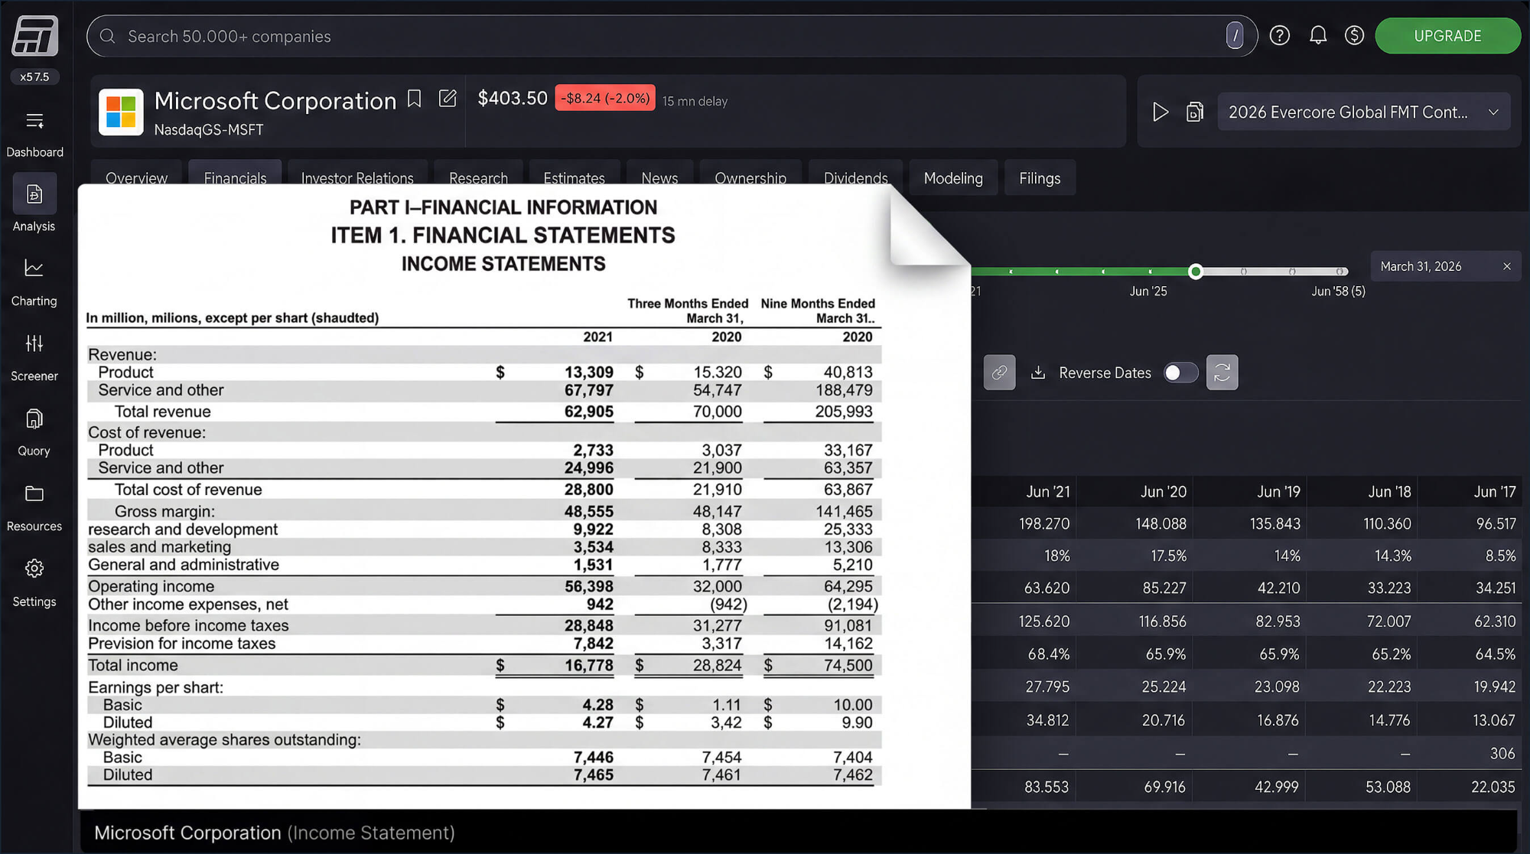Bookmark Microsoft Corporation with the flag icon
The image size is (1530, 854).
click(x=414, y=99)
